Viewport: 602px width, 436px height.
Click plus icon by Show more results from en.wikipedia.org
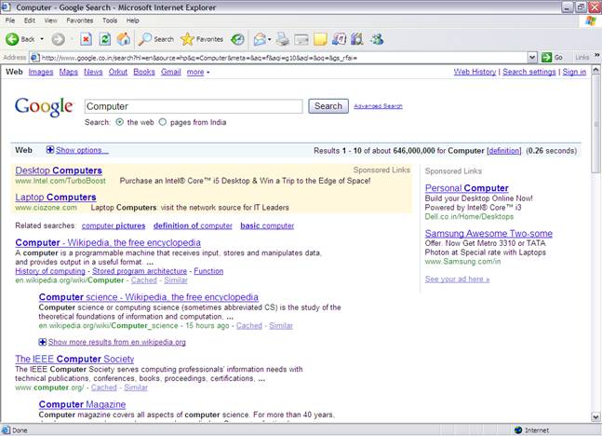(x=42, y=342)
